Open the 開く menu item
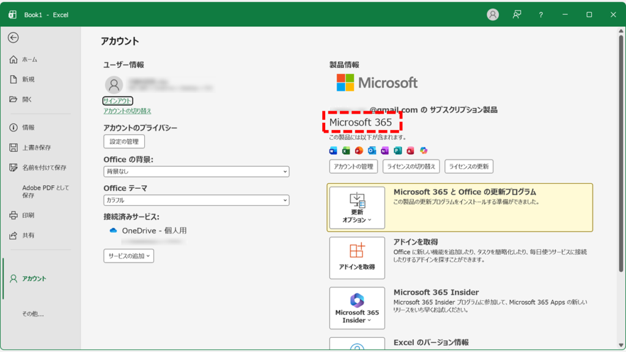This screenshot has width=626, height=352. pyautogui.click(x=27, y=100)
